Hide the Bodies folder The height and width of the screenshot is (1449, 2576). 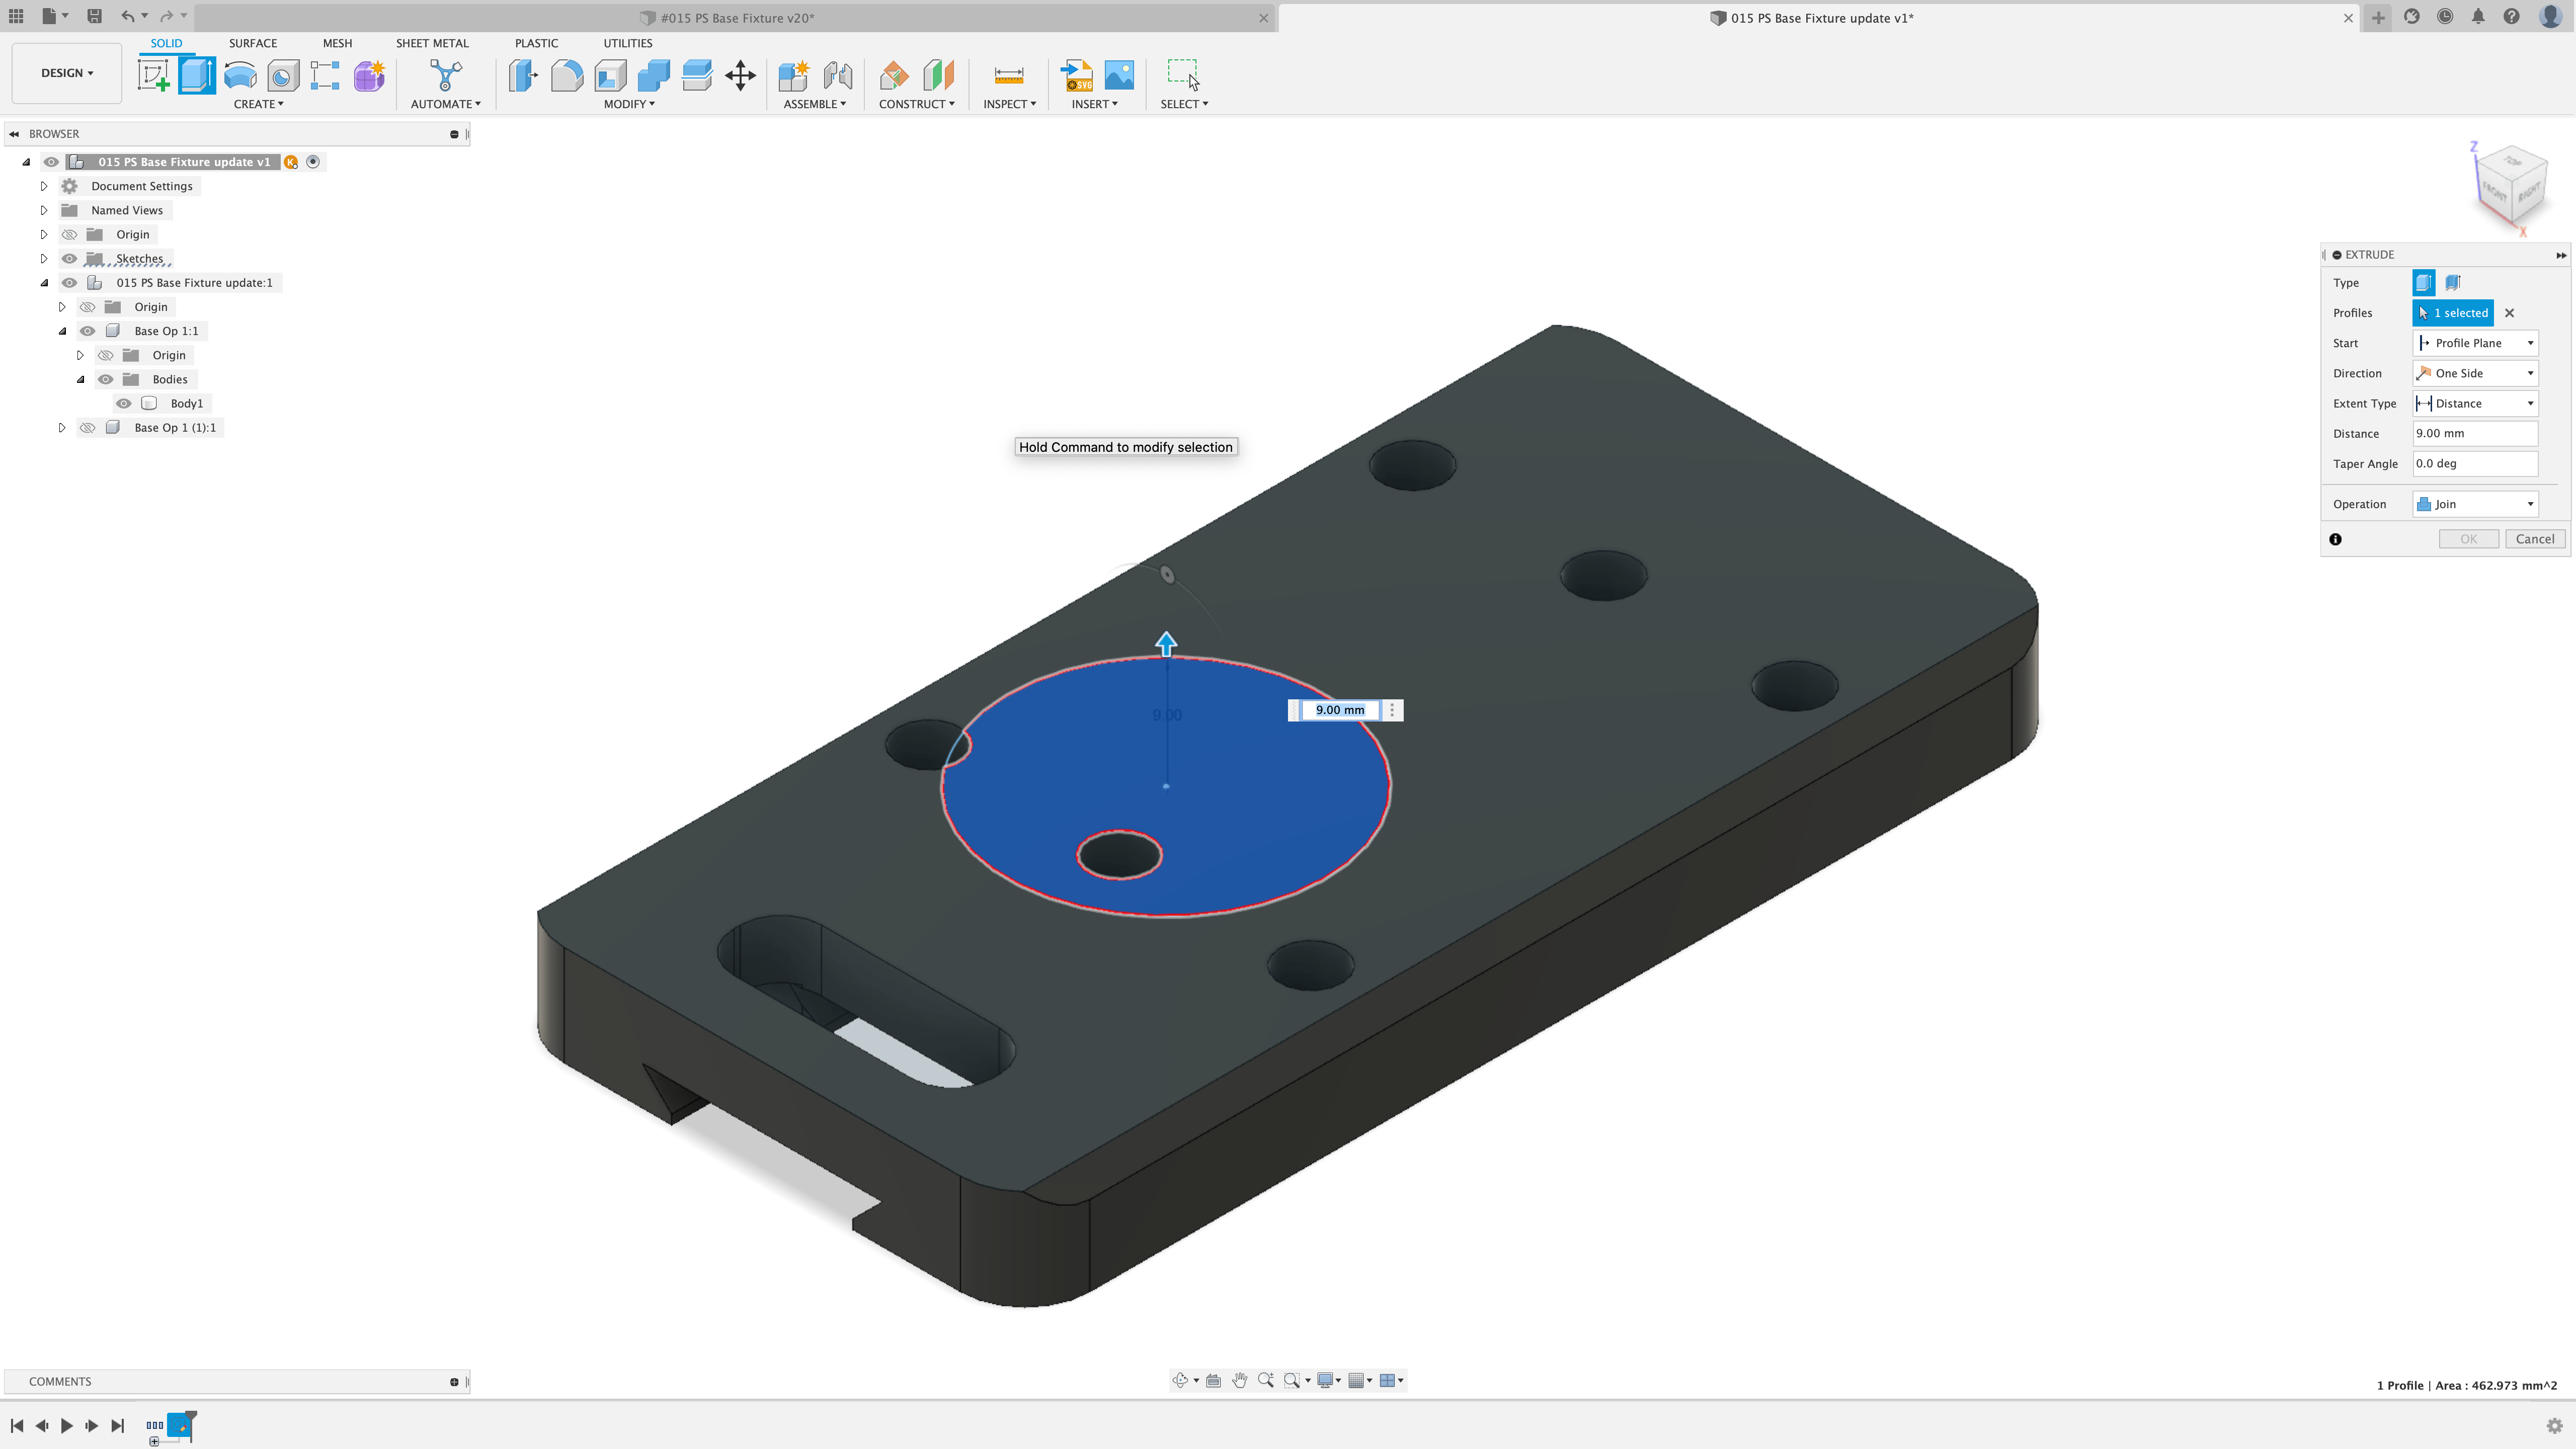pos(105,379)
